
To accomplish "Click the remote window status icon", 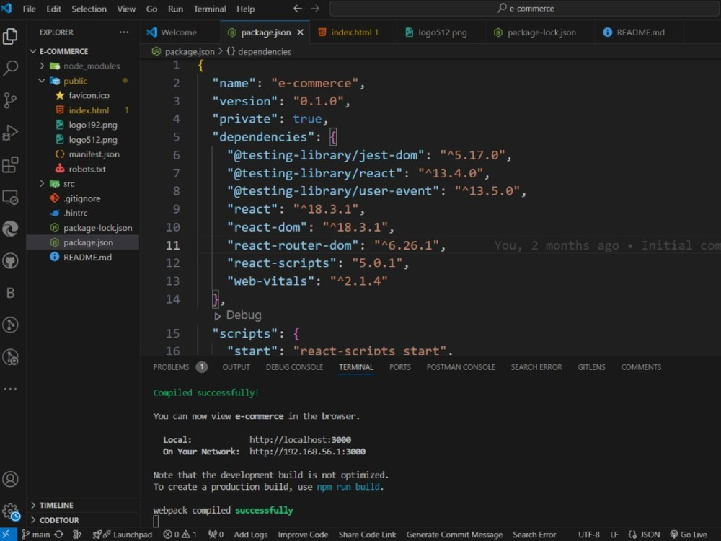I will (x=8, y=535).
